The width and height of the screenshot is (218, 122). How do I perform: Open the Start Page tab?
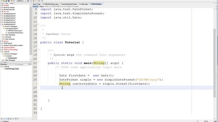pyautogui.click(x=37, y=4)
